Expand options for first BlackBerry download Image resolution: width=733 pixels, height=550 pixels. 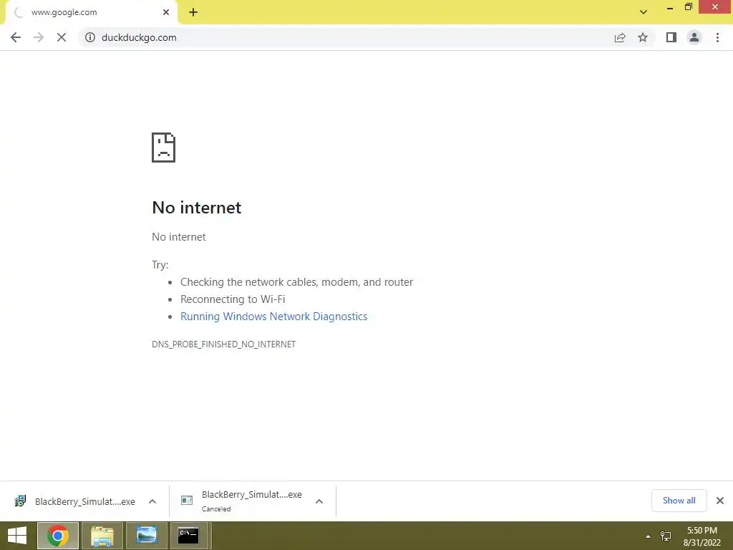(152, 501)
